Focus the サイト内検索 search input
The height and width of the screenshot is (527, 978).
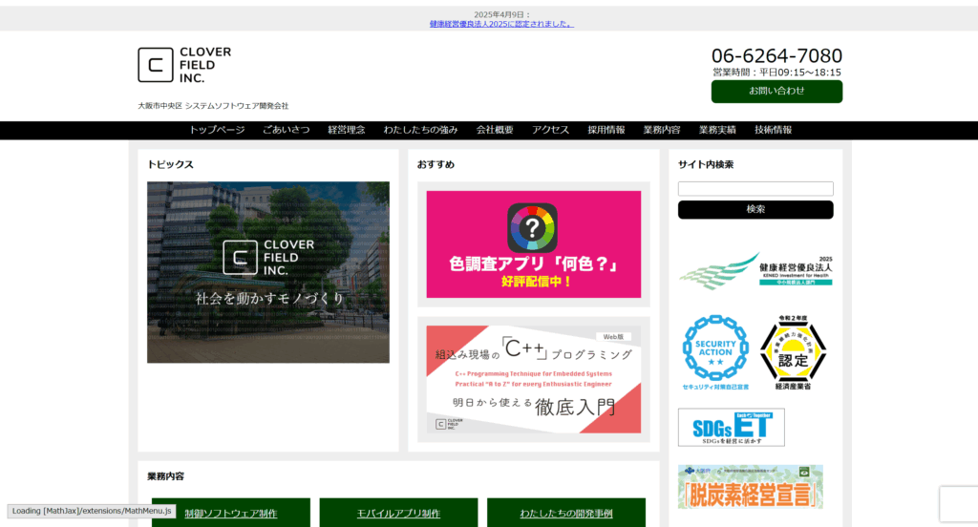(x=755, y=188)
